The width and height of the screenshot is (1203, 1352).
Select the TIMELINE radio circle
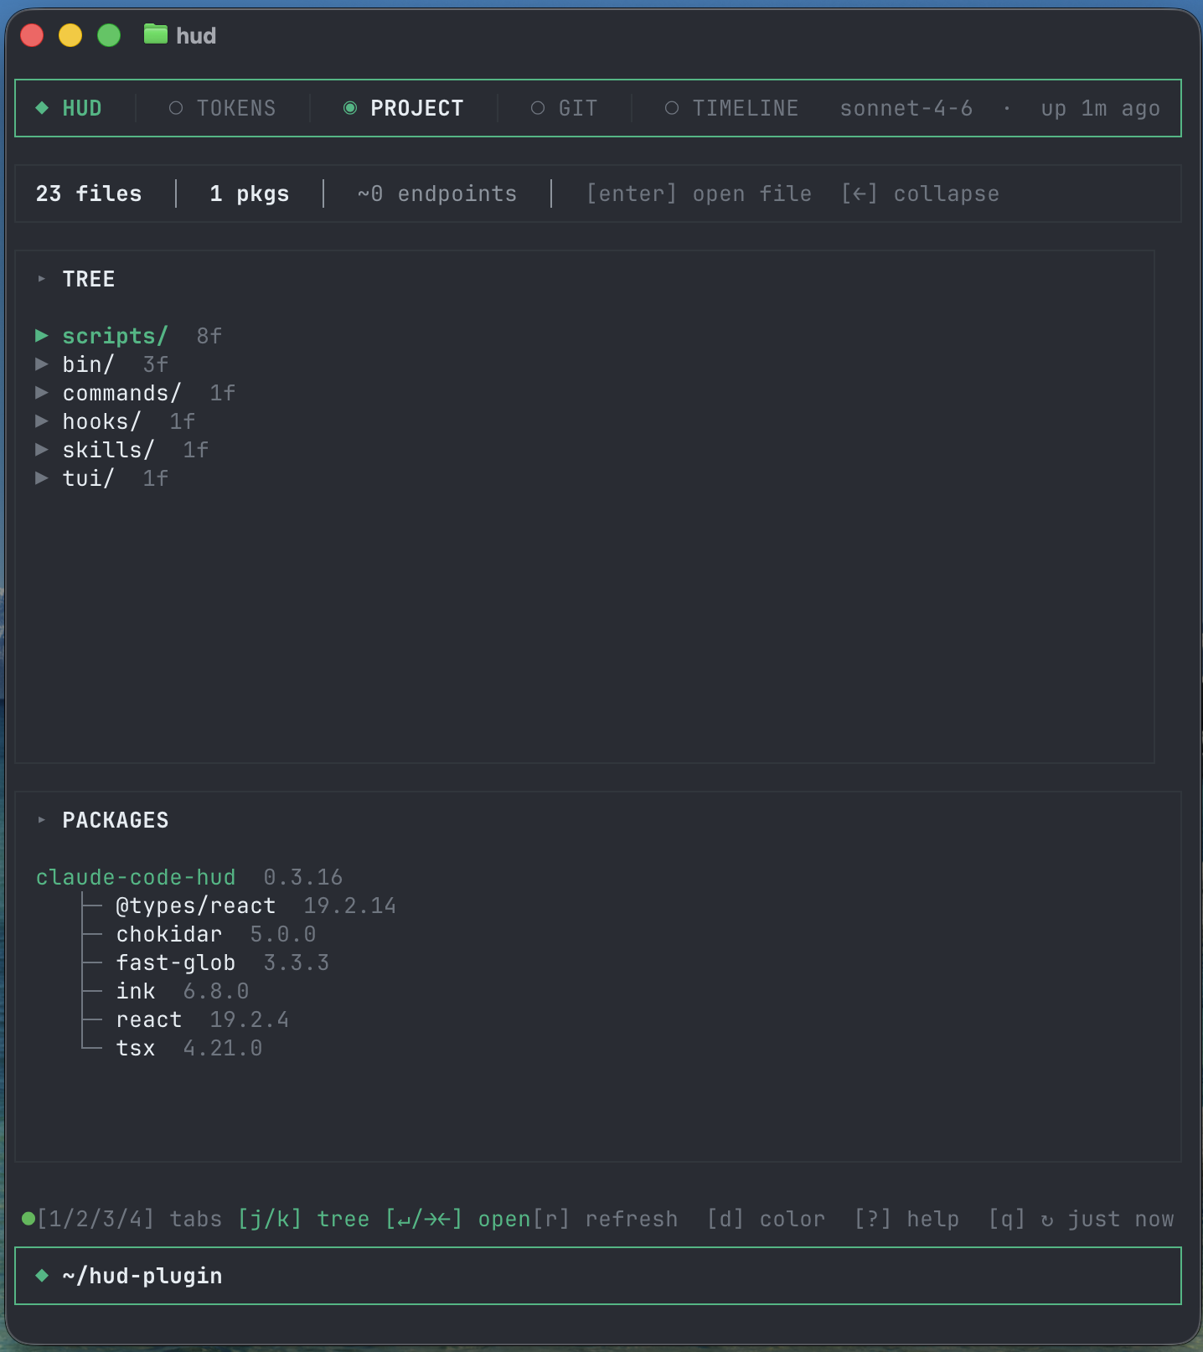pos(672,108)
